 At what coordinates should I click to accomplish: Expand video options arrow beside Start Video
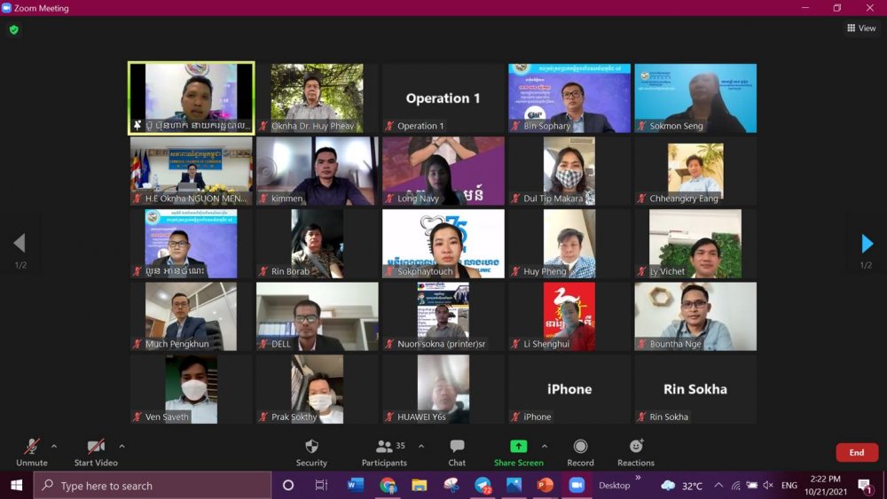point(122,446)
